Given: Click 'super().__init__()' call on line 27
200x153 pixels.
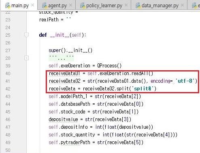Looking at the screenshot, I should (70, 50).
